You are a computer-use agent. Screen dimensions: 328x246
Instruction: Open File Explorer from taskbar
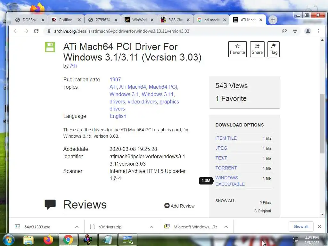pyautogui.click(x=29, y=240)
